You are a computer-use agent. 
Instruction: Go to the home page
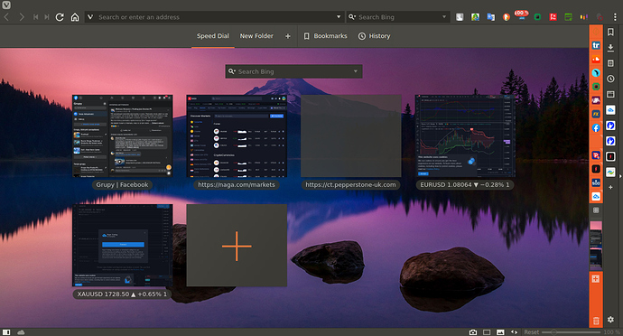(75, 17)
